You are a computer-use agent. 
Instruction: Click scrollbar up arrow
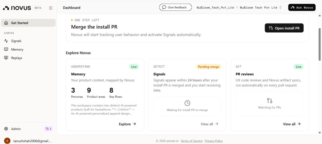pos(320,16)
